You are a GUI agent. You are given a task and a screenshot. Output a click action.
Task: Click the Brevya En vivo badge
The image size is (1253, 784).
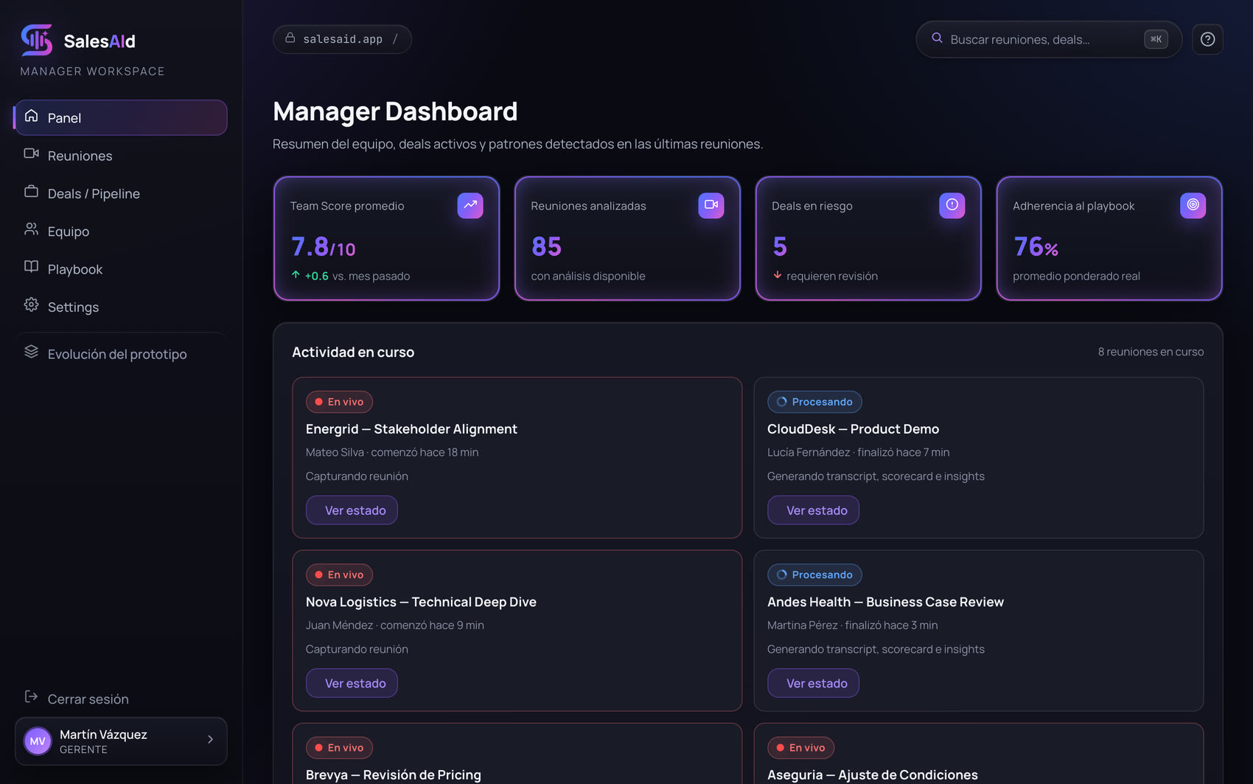(339, 748)
